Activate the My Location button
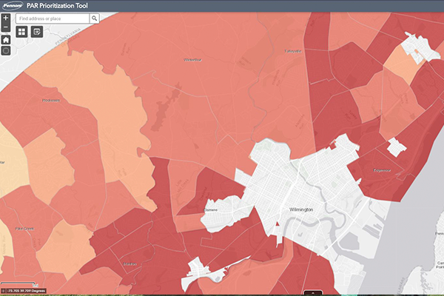This screenshot has height=296, width=444. coord(6,51)
